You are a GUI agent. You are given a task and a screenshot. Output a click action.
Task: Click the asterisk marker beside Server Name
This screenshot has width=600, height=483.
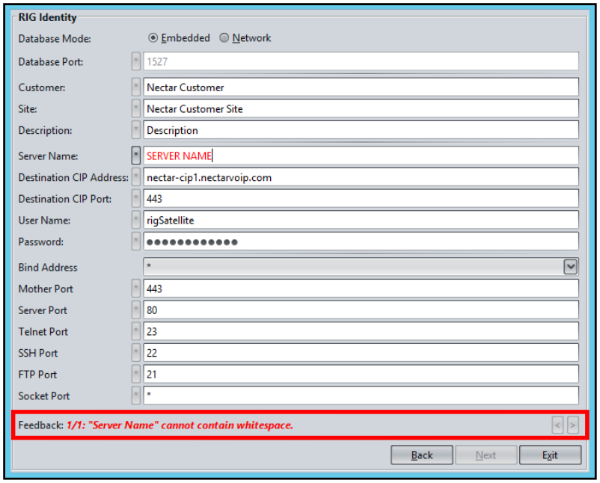(x=136, y=156)
